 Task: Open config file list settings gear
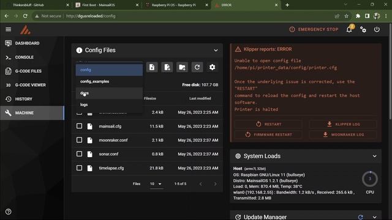point(213,67)
